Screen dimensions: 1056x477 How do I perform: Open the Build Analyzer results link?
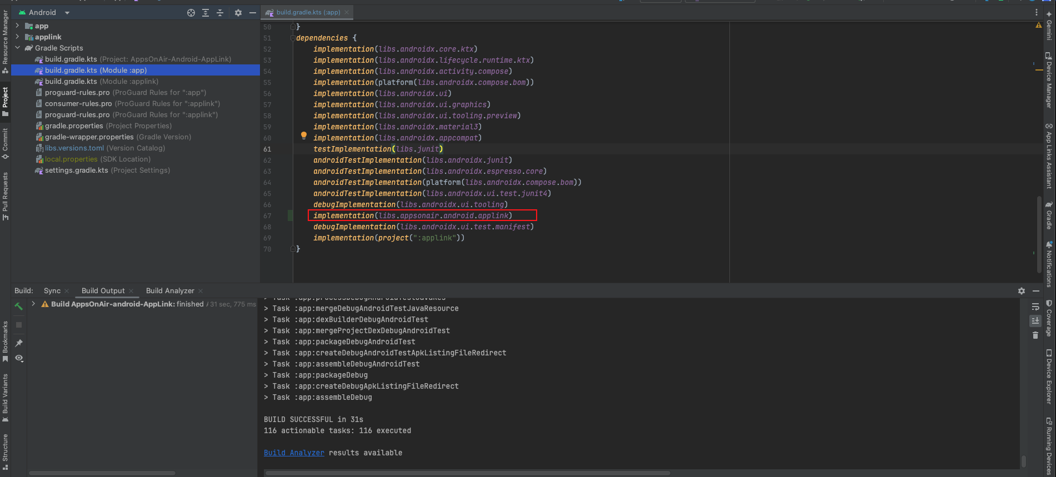[x=294, y=453]
